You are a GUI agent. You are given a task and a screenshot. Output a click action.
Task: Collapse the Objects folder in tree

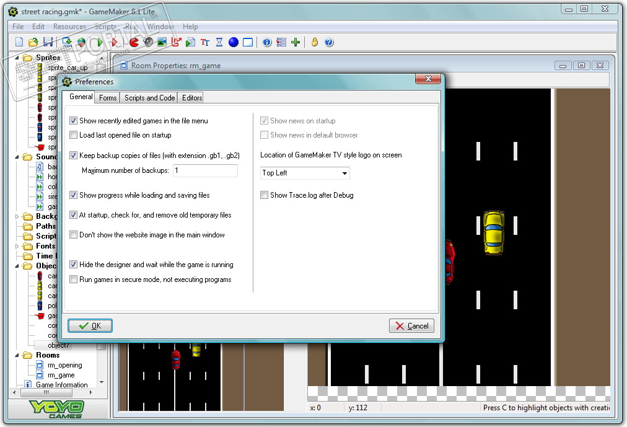[x=17, y=266]
